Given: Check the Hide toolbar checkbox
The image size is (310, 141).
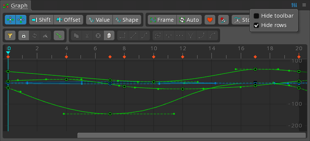Looking at the screenshot, I should click(256, 16).
